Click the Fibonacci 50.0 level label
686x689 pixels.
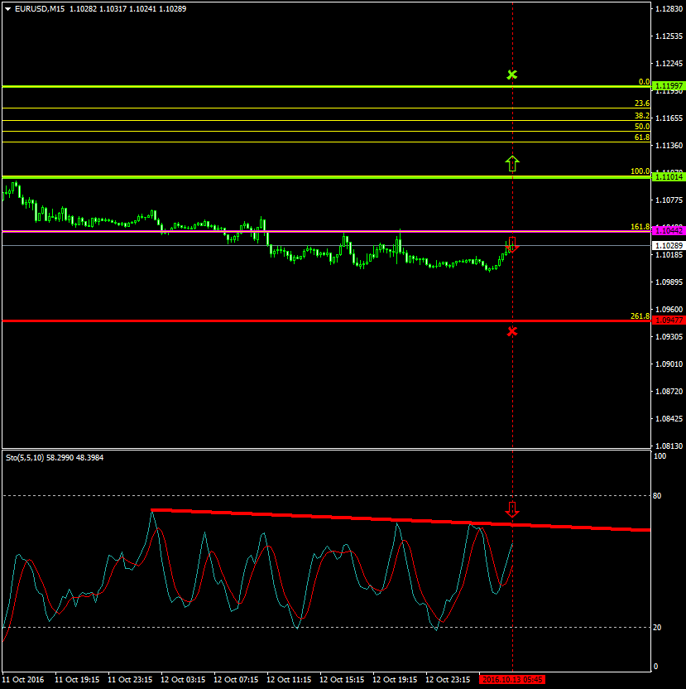[x=641, y=127]
